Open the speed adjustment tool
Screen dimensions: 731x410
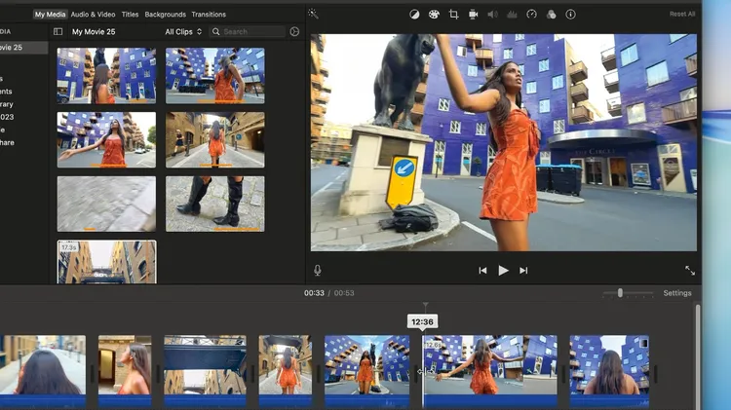click(531, 15)
